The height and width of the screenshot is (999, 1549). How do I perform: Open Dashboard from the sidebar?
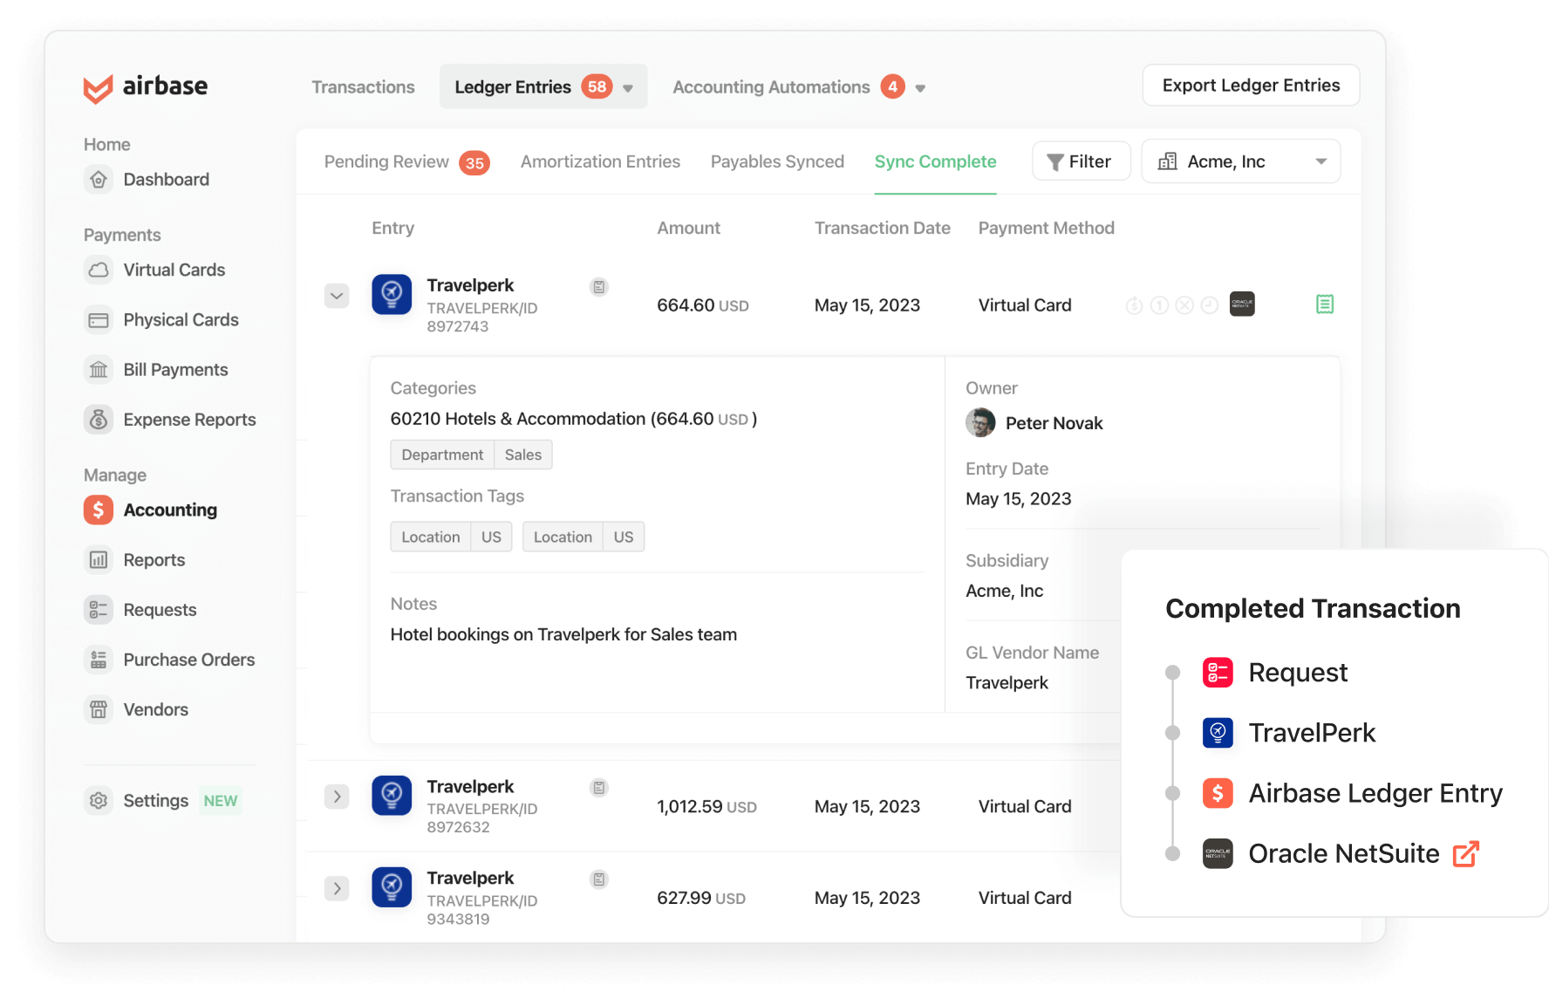[147, 180]
